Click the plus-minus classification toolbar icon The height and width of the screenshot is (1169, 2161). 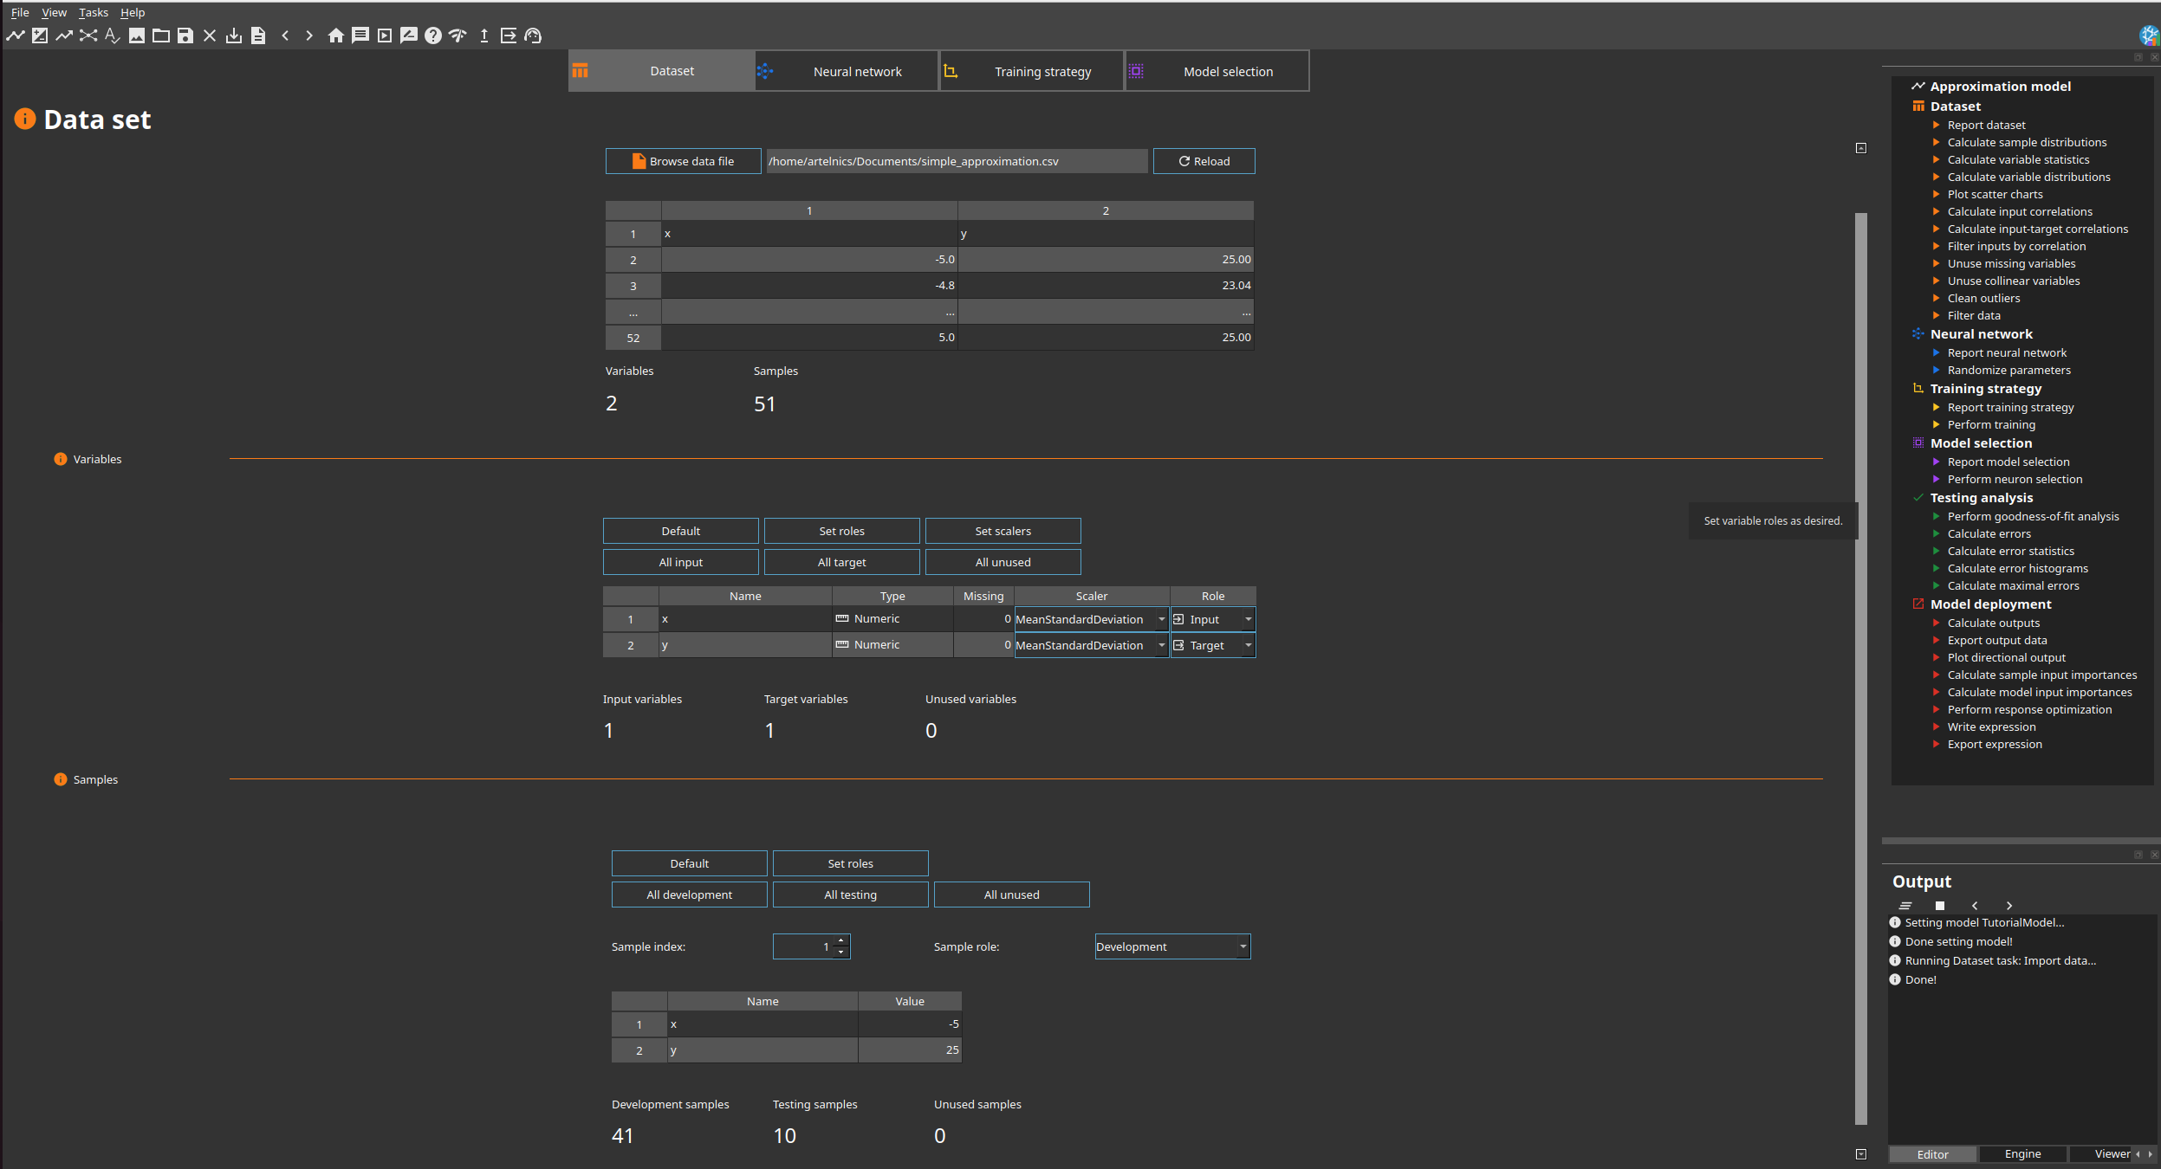(40, 36)
